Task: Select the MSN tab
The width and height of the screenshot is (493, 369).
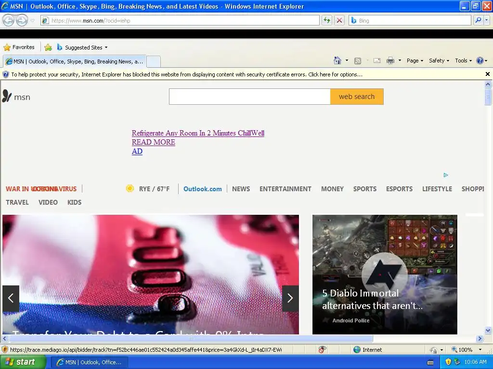Action: [75, 61]
